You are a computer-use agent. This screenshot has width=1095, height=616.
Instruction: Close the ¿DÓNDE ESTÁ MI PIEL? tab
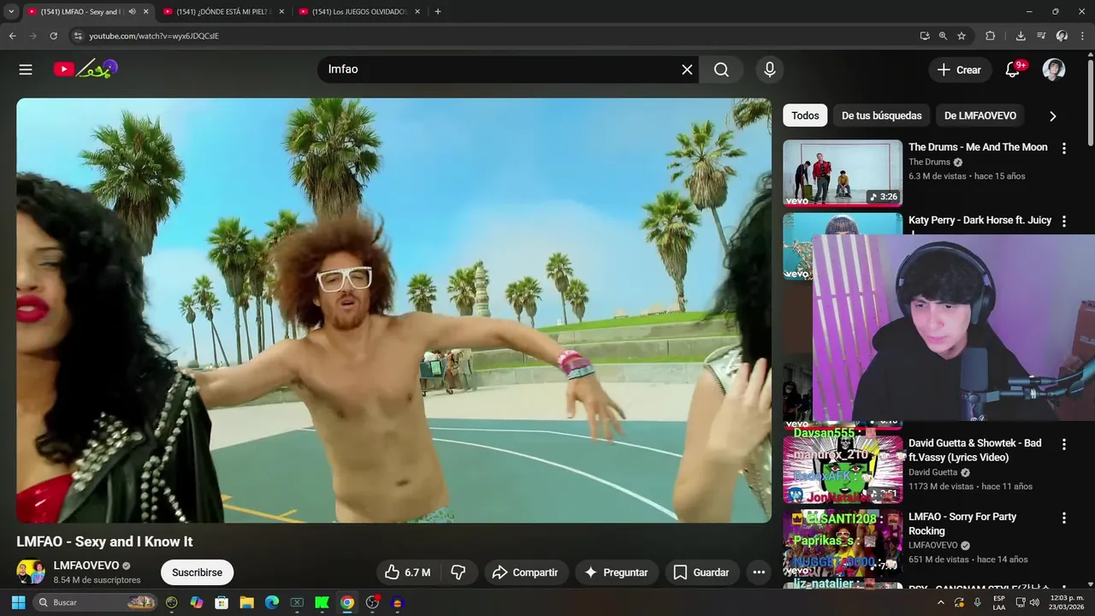281,12
